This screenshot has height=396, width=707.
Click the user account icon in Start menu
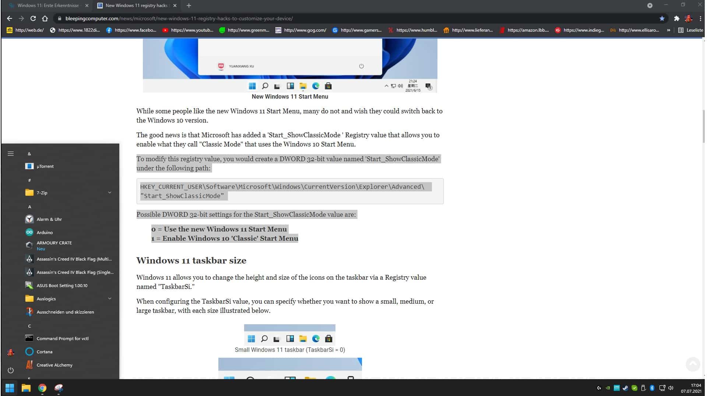(11, 353)
